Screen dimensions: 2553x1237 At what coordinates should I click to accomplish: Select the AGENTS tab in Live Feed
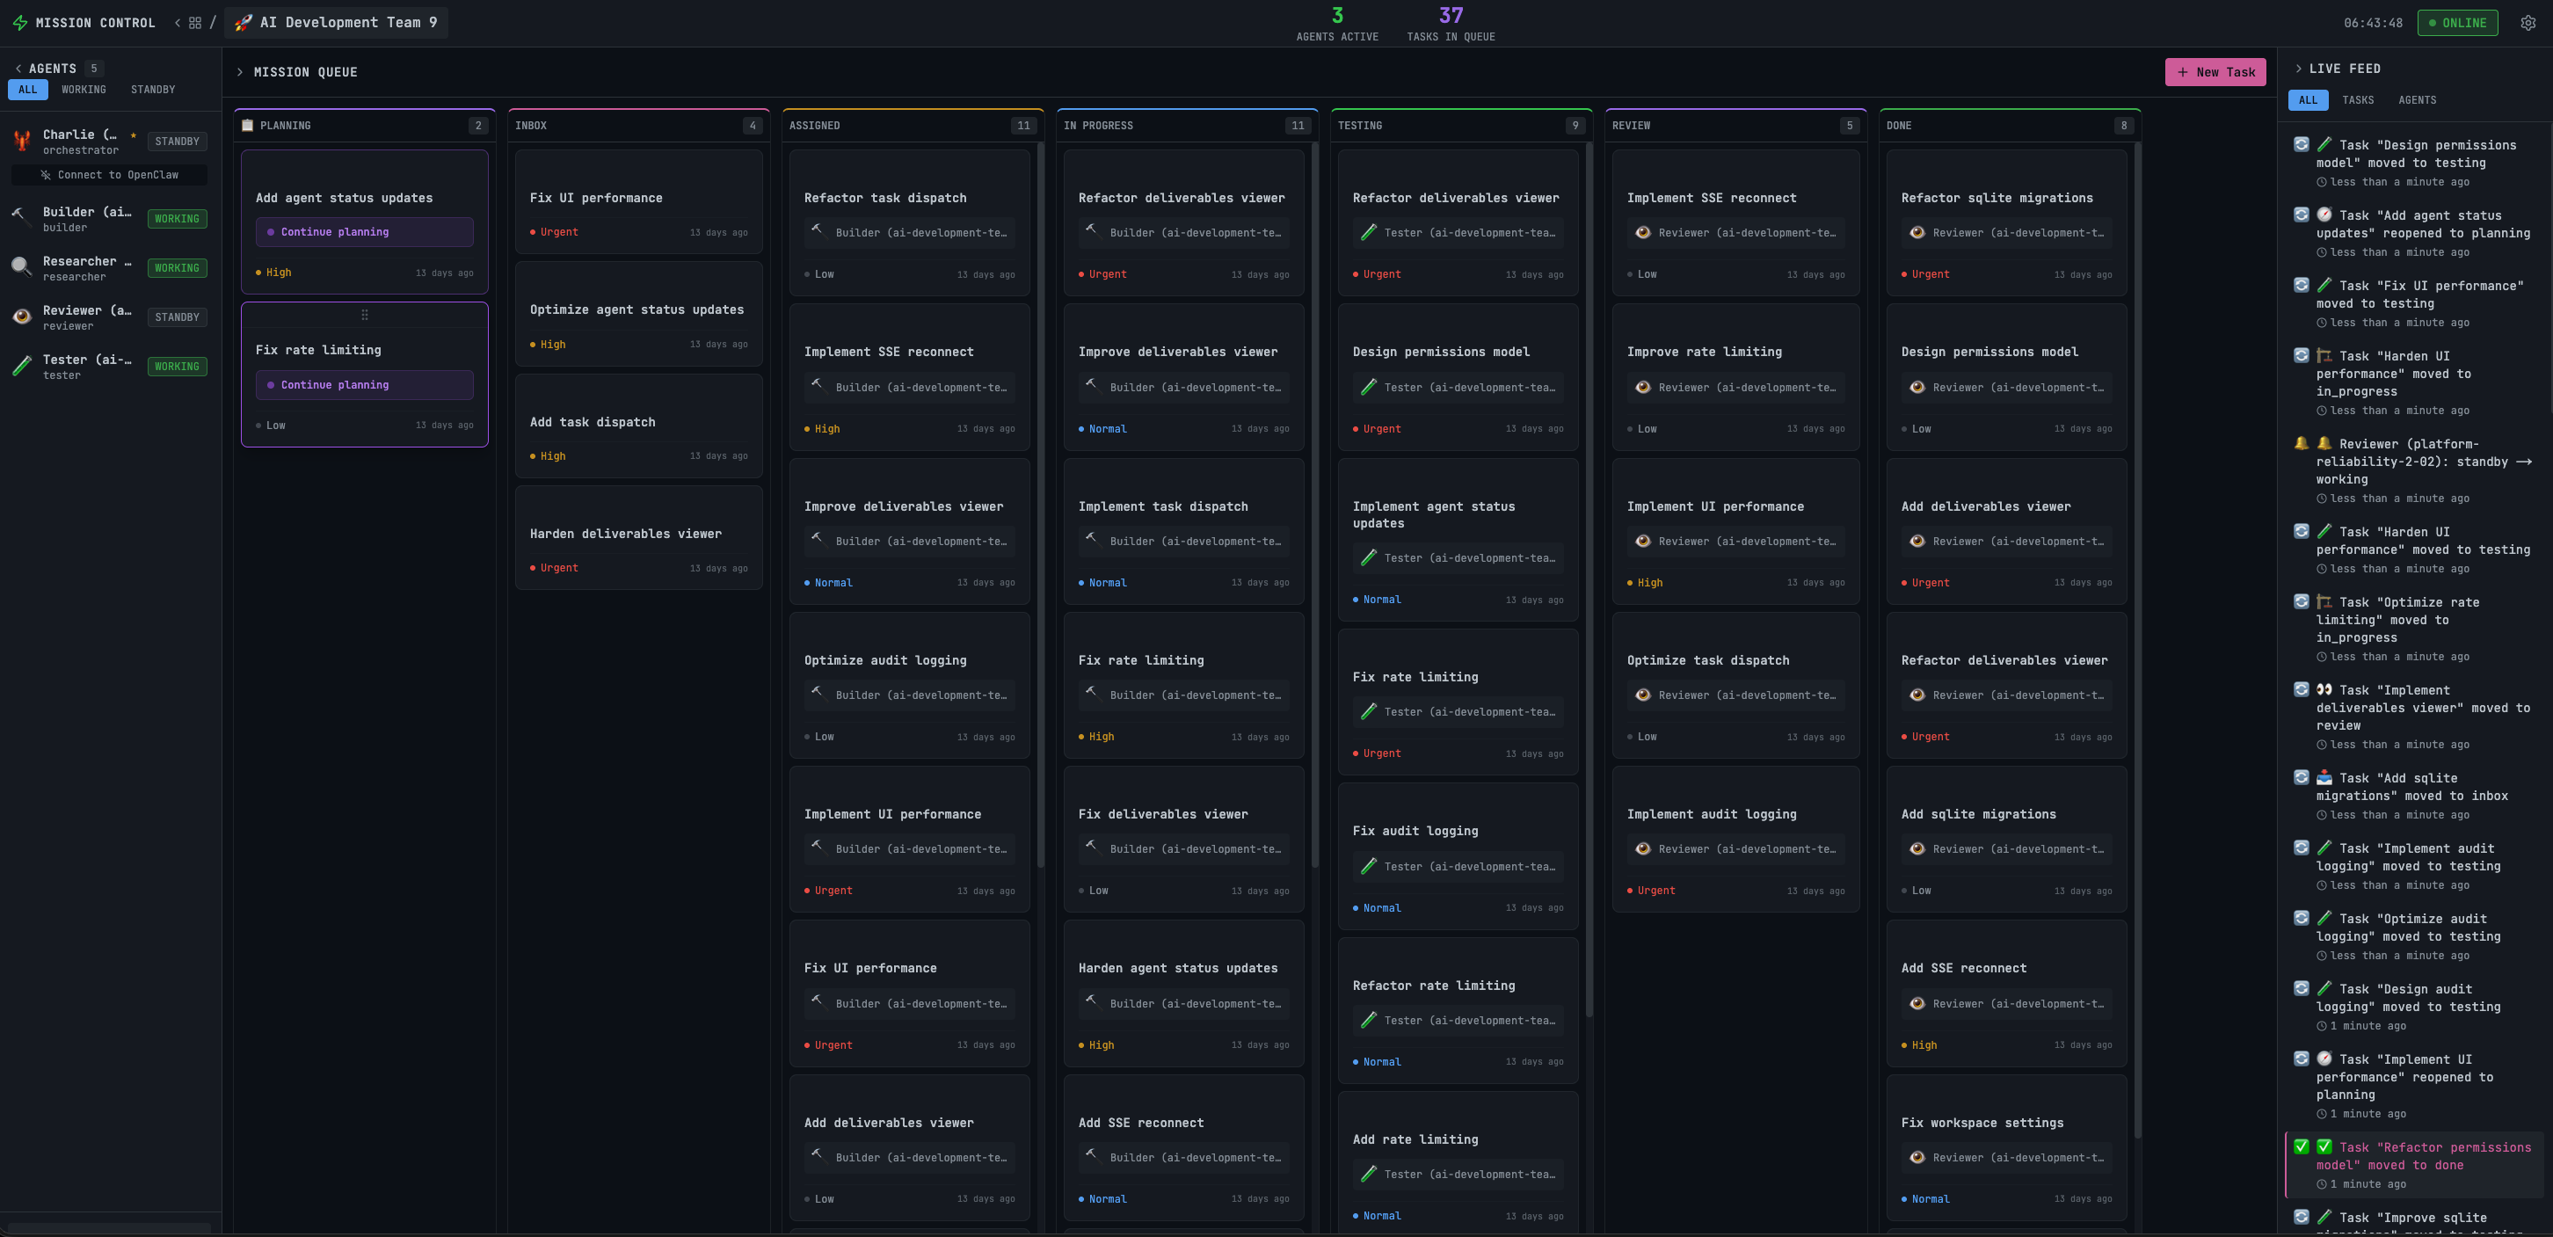coord(2418,99)
